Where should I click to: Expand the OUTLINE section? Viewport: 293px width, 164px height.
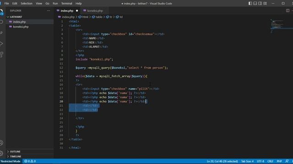pos(15,152)
